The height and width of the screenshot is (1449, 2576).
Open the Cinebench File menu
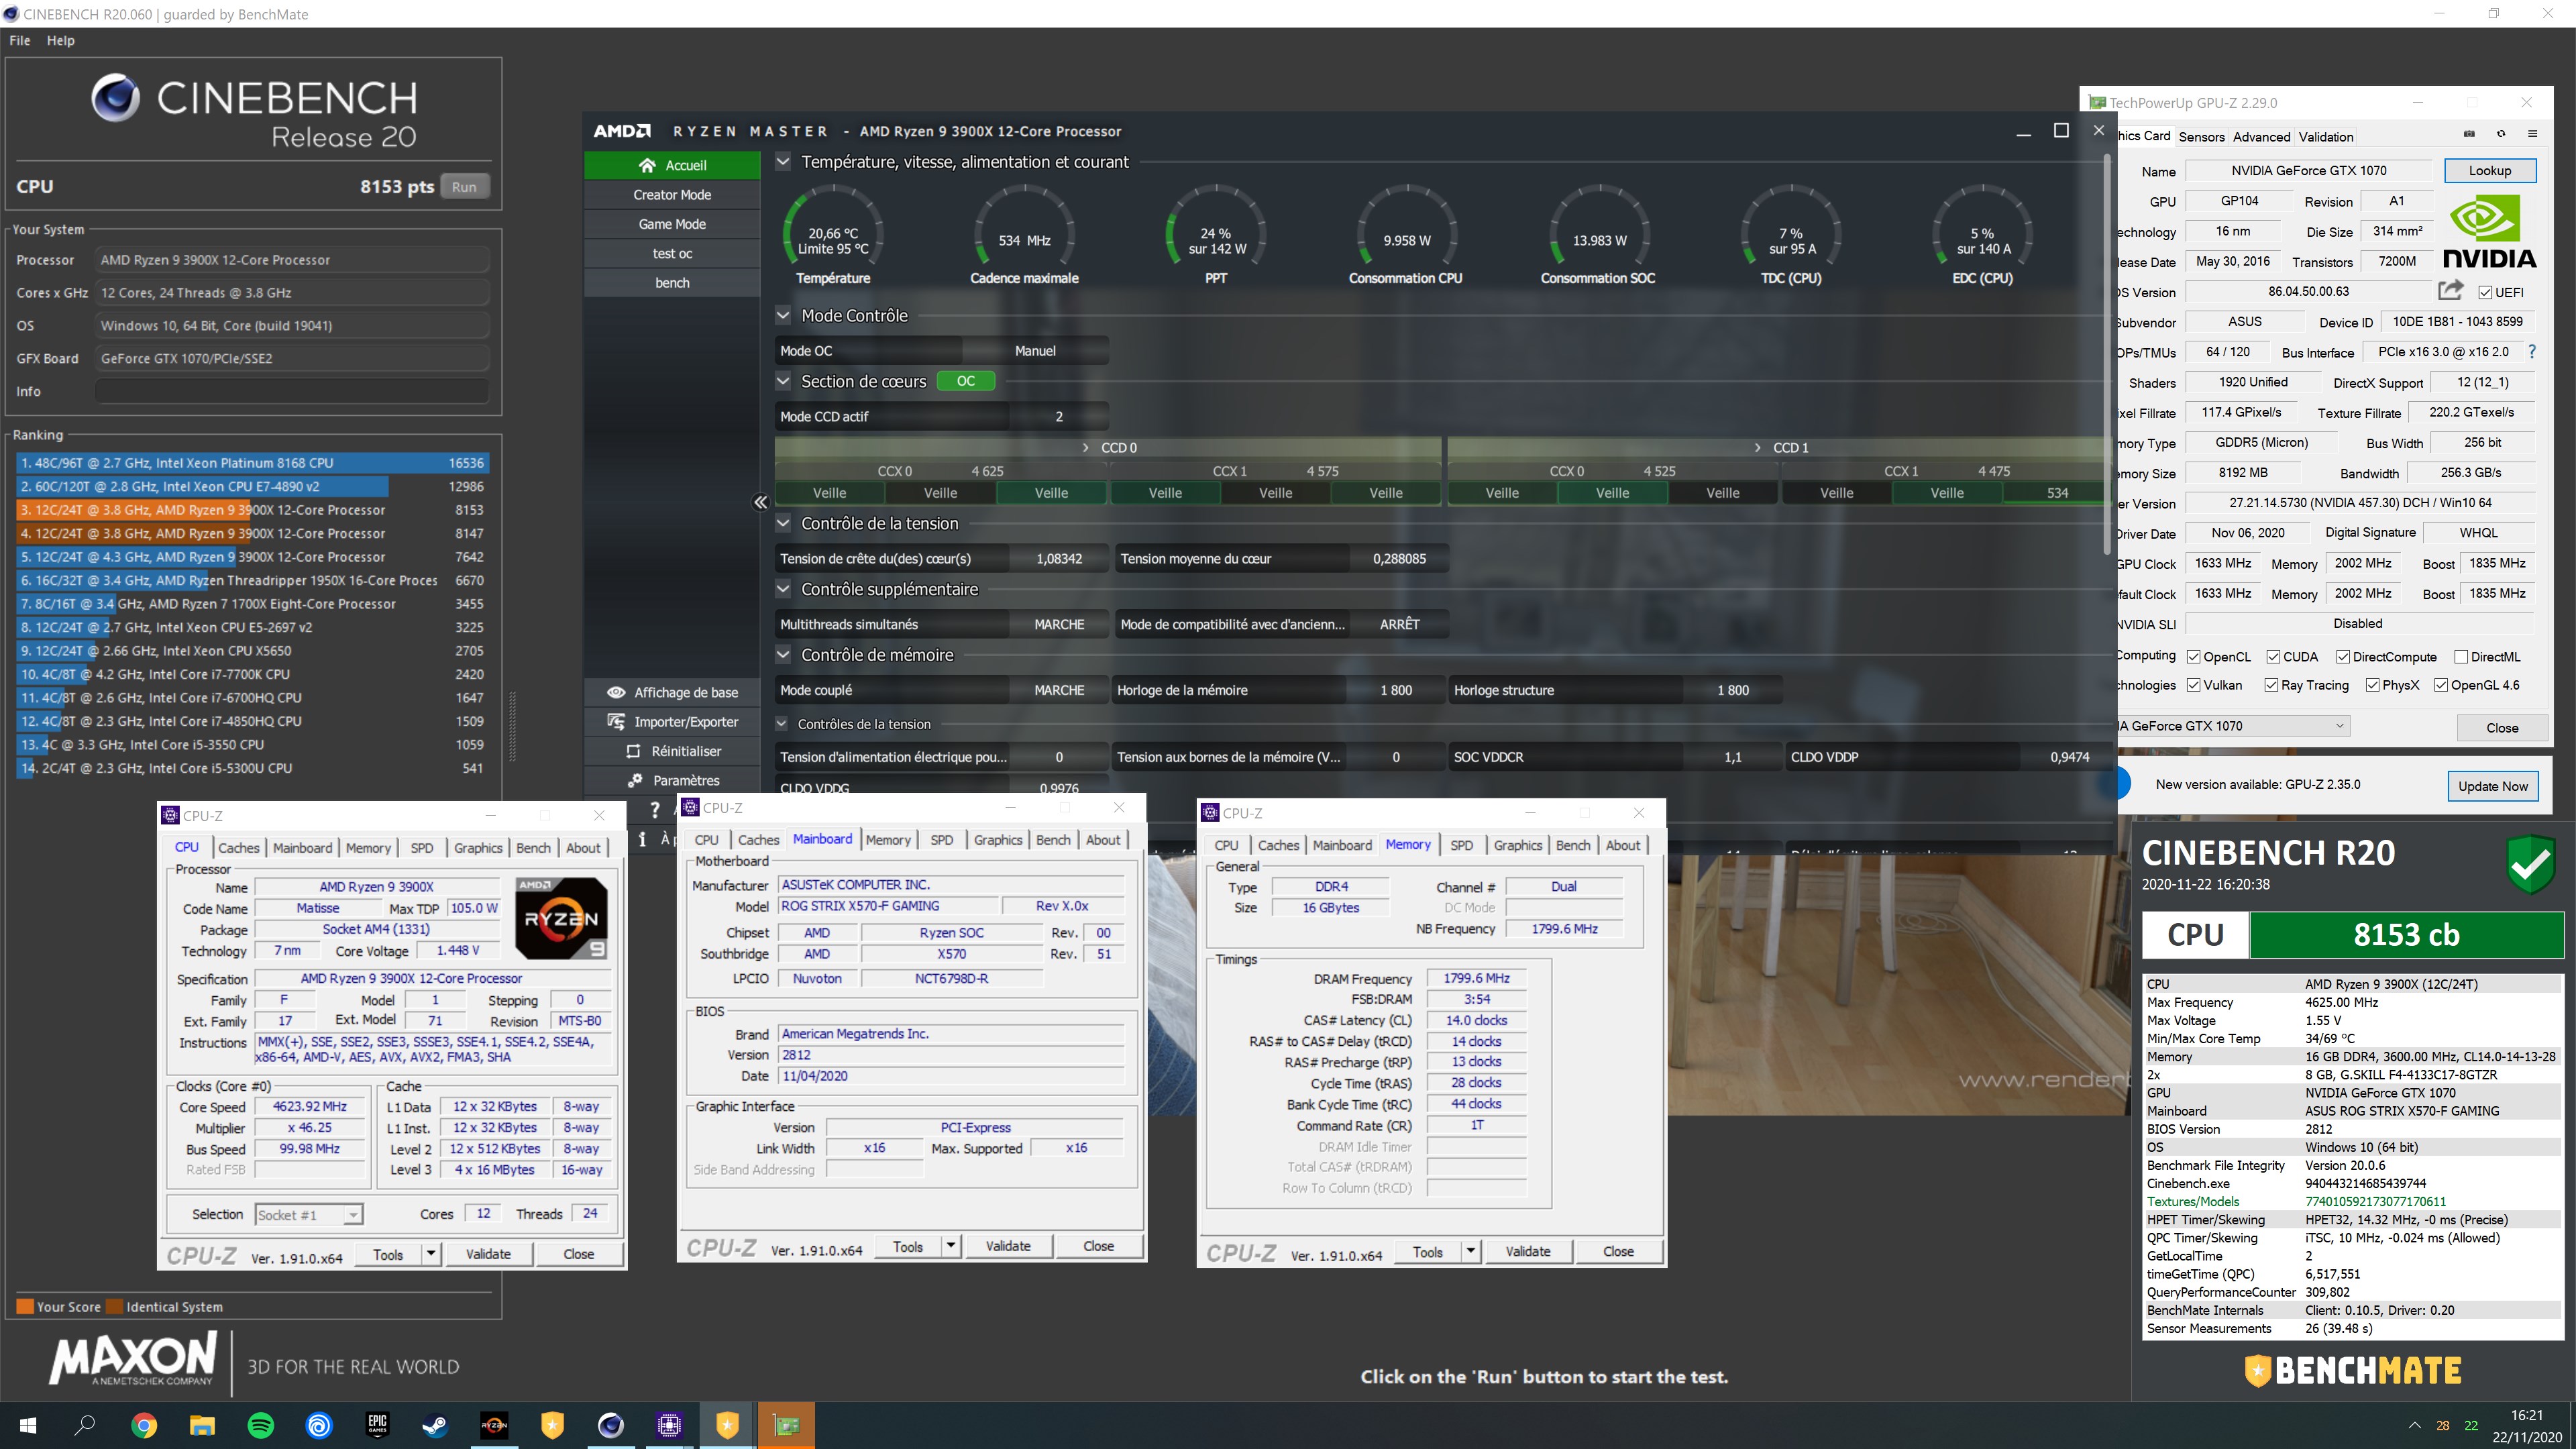(x=20, y=40)
